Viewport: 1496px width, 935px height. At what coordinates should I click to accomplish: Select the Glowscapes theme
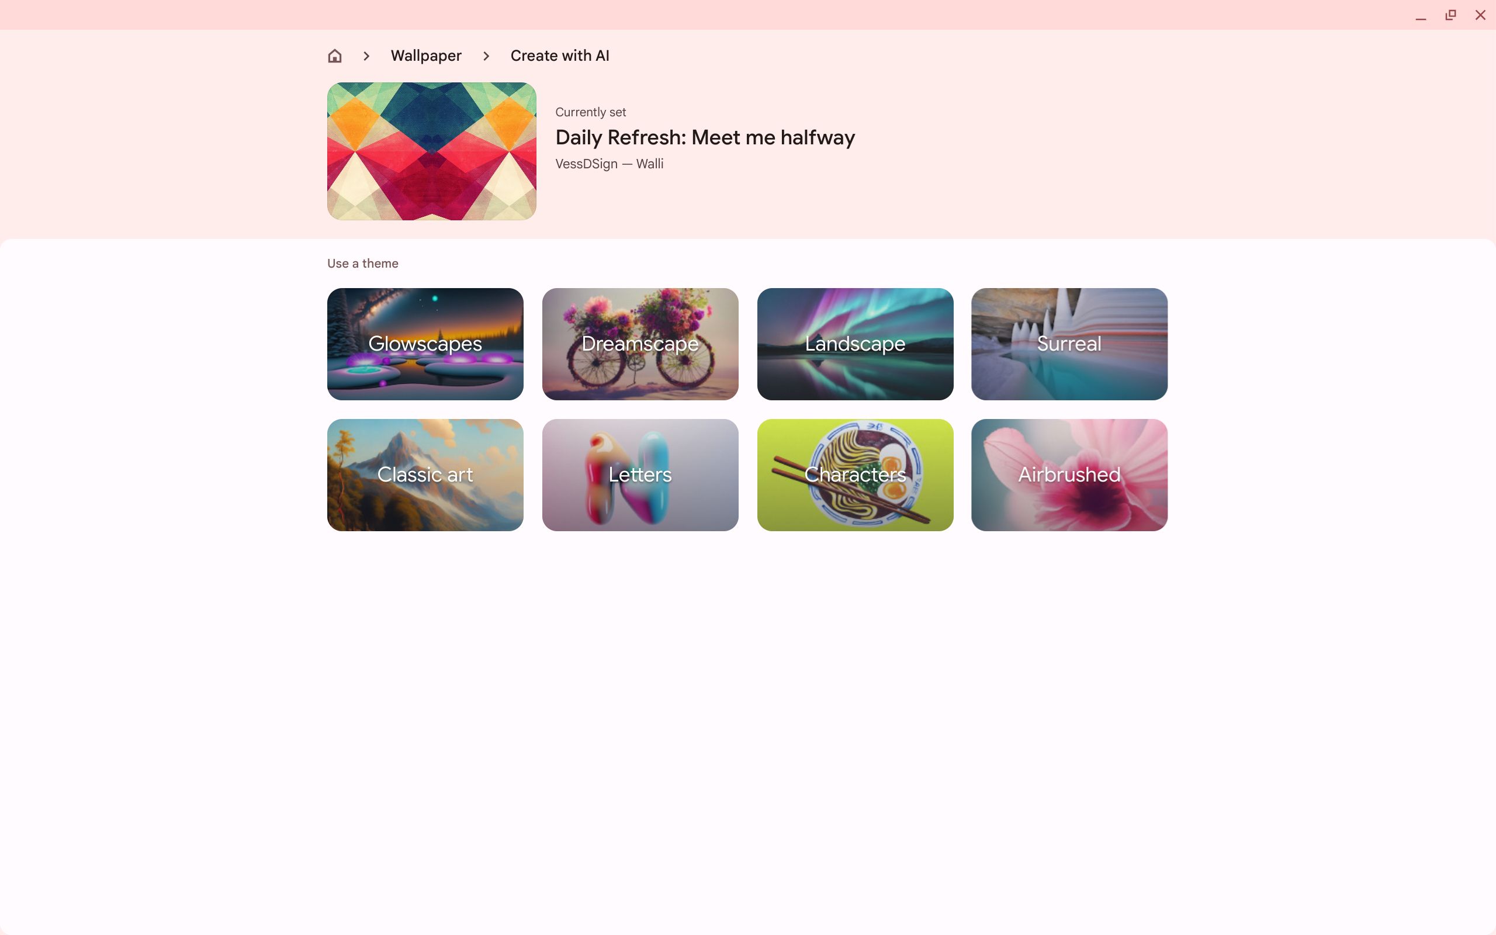424,344
